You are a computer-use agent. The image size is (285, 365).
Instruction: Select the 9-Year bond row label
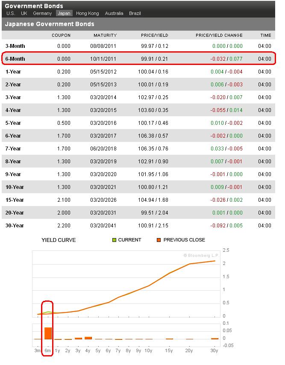click(x=13, y=174)
